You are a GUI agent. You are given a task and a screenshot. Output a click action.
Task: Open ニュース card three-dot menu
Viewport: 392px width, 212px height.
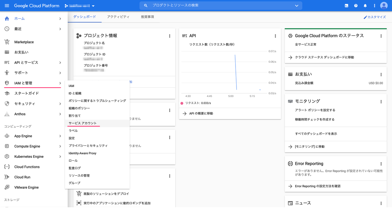coord(381,204)
